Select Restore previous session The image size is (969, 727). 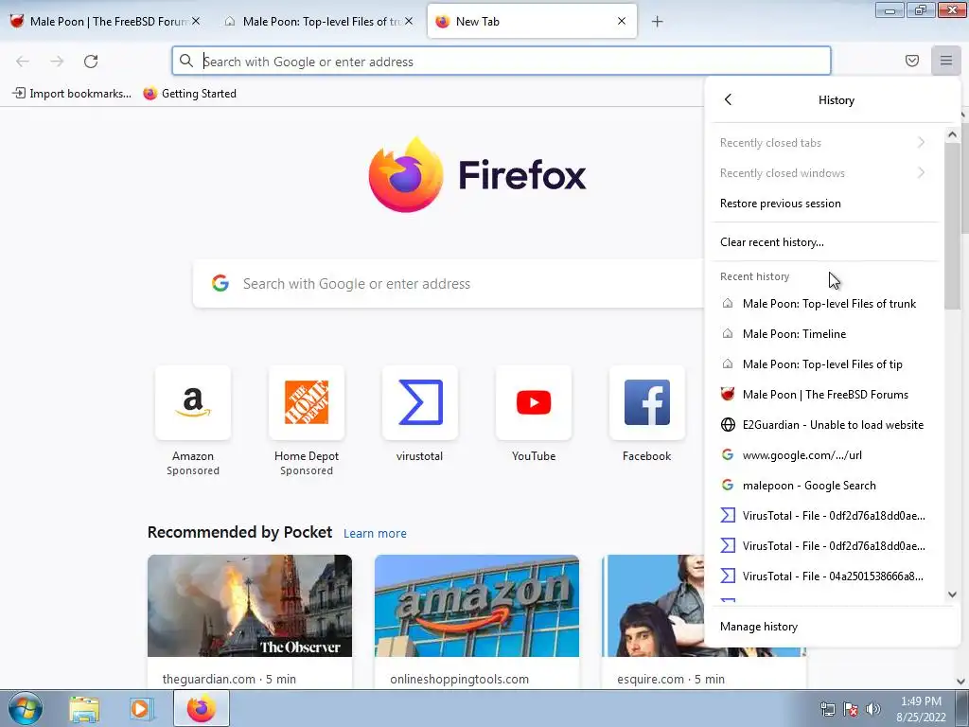click(x=824, y=204)
